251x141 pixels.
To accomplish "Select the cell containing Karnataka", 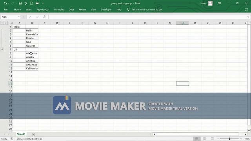I will pyautogui.click(x=32, y=34).
